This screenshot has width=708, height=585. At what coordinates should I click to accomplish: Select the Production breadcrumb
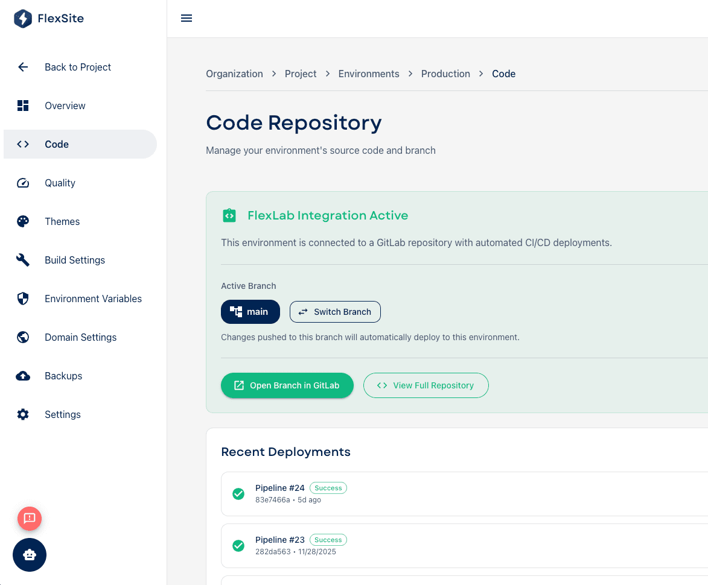pyautogui.click(x=446, y=74)
